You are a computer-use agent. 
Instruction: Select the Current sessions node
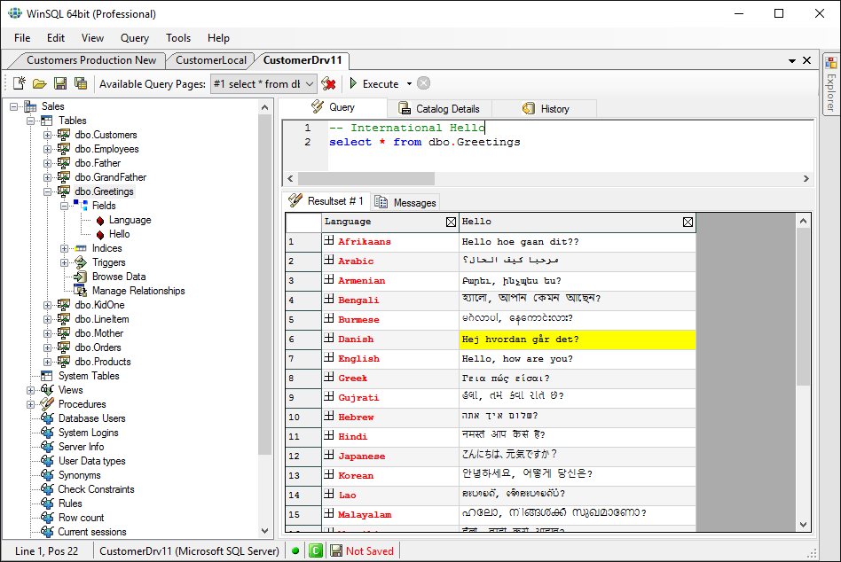tap(92, 532)
